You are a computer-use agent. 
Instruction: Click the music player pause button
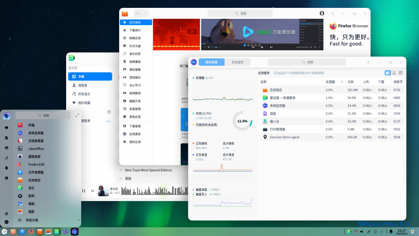84,191
